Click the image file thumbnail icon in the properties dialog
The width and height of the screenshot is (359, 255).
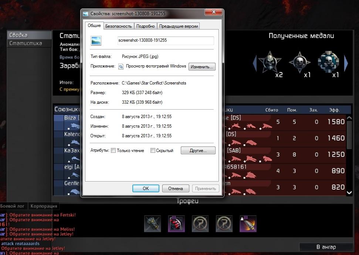[96, 41]
